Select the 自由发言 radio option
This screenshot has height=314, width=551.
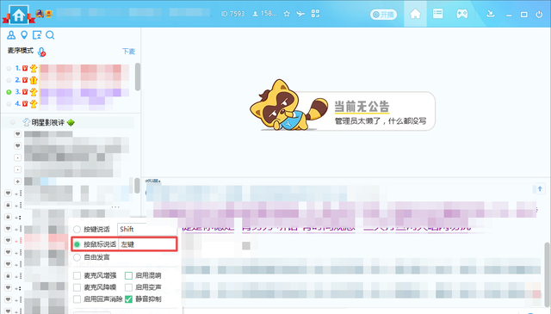[77, 257]
